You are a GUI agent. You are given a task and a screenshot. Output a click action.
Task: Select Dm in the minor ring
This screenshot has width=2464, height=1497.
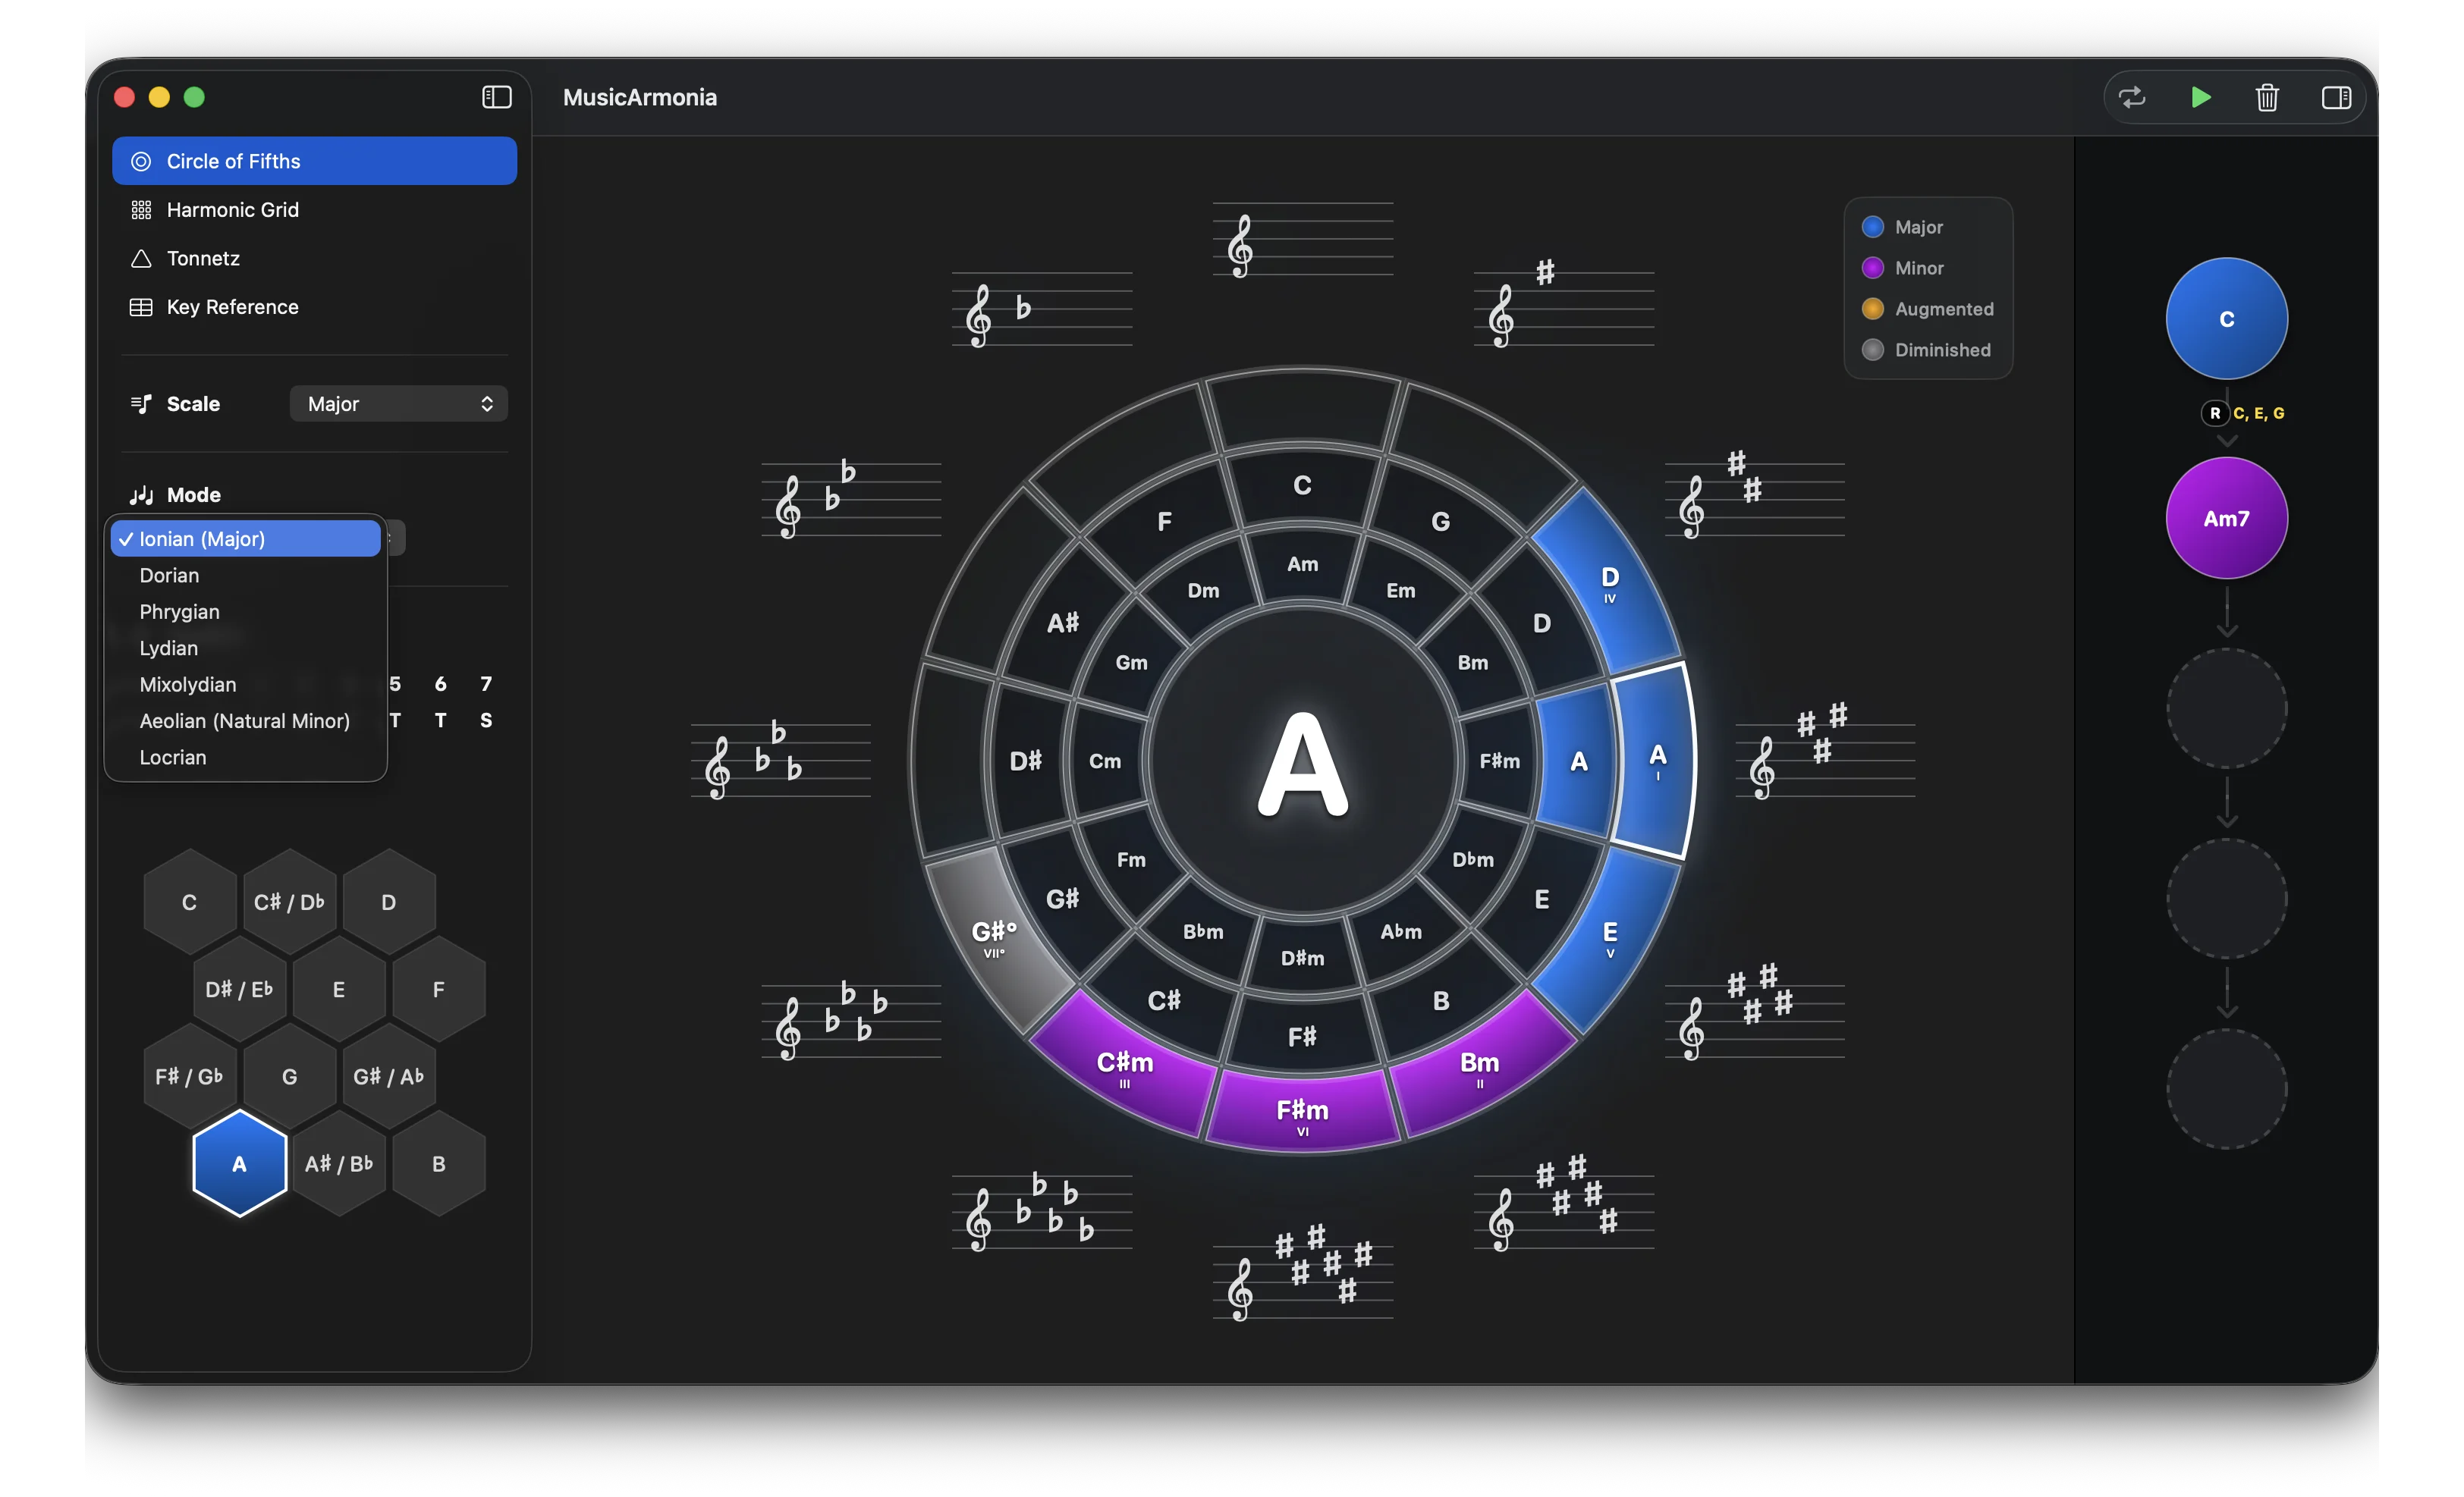point(1203,591)
